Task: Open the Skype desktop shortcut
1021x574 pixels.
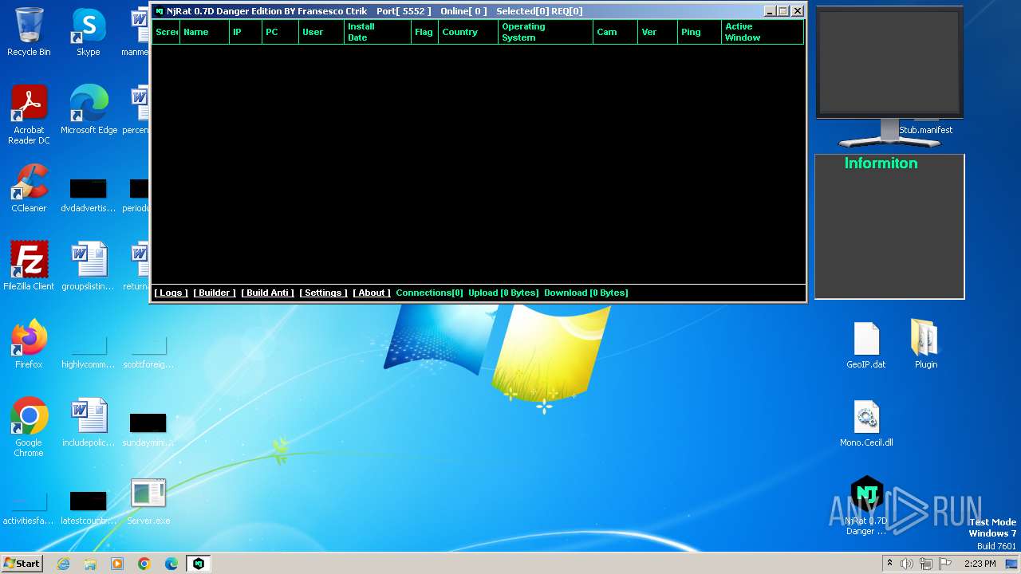Action: tap(89, 32)
